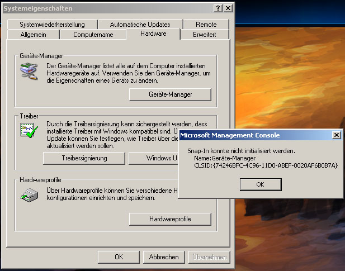Screen dimensions: 345x271
Task: Click the Treiber signing checkmark icon
Action: pos(29,131)
